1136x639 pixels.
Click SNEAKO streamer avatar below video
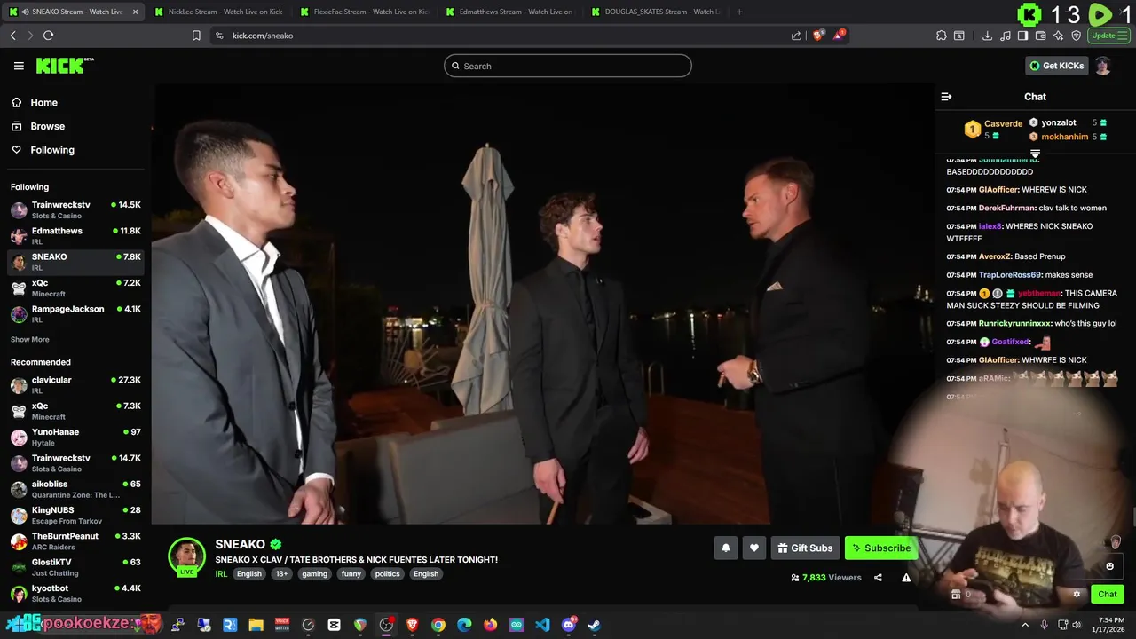(186, 556)
